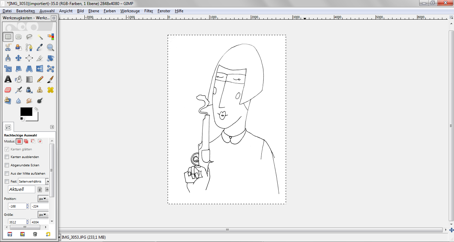Select the Cage Transform tool
454x242 pixels.
coord(51,69)
